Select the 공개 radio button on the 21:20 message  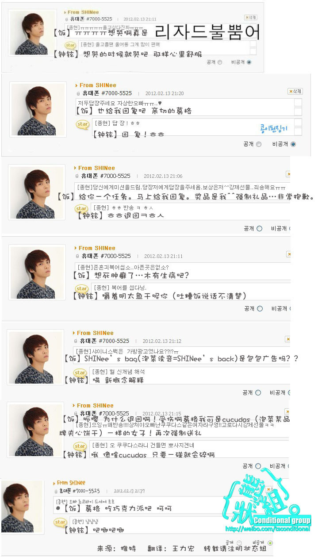point(259,144)
